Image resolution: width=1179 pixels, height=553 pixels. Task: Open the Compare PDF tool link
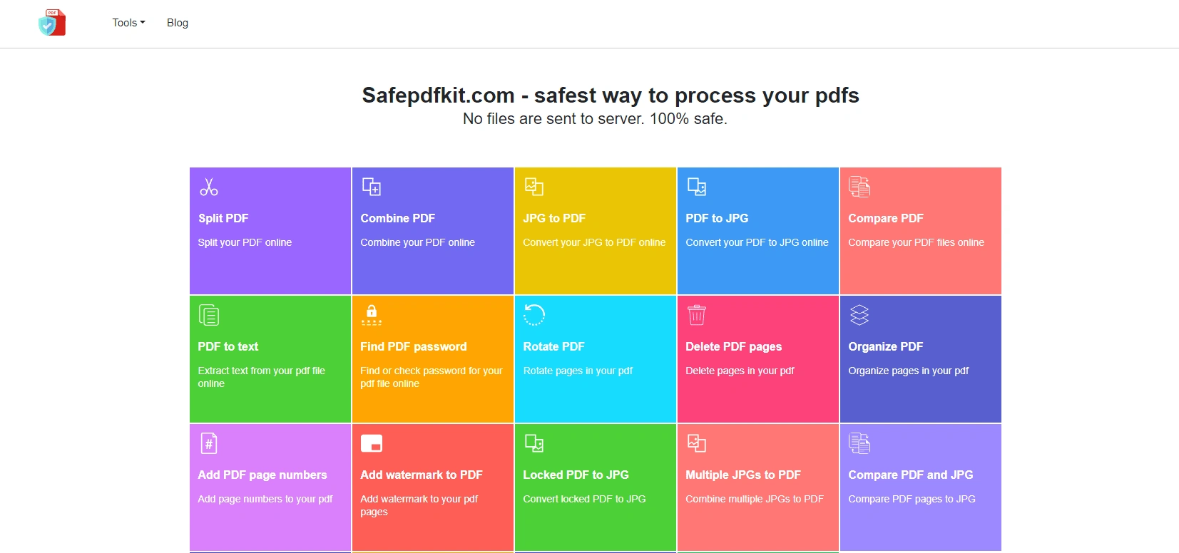[886, 218]
